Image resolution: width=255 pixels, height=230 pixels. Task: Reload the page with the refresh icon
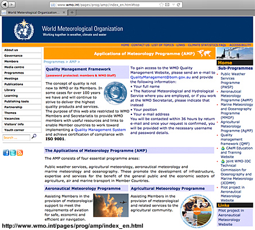coord(179,5)
